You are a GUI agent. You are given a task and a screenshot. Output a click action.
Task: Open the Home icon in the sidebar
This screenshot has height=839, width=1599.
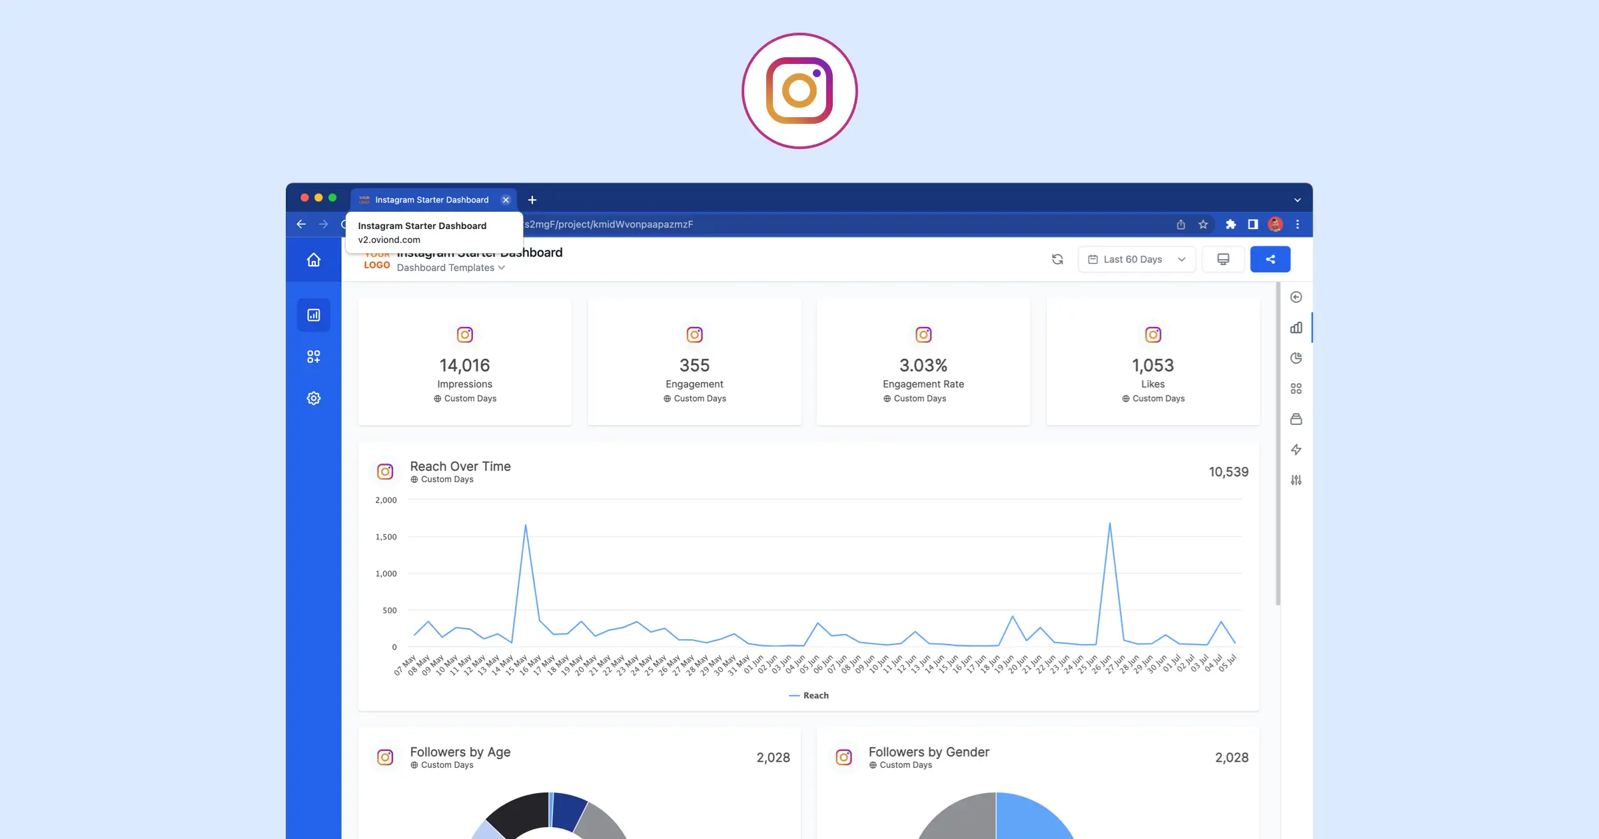click(313, 260)
